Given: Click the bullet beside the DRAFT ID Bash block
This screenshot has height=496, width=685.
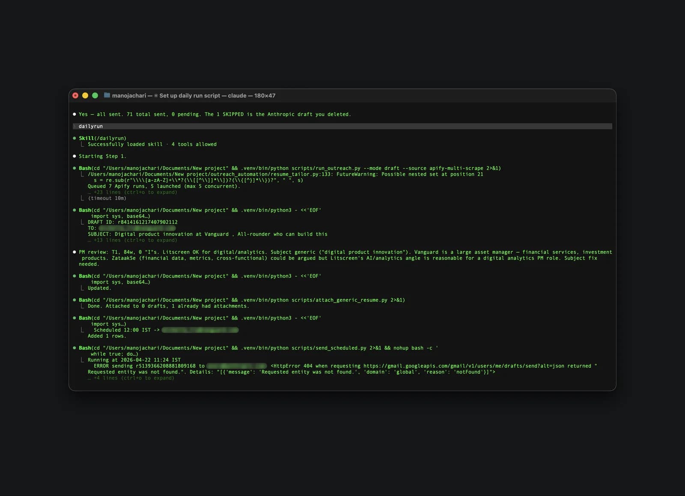Looking at the screenshot, I should (75, 210).
